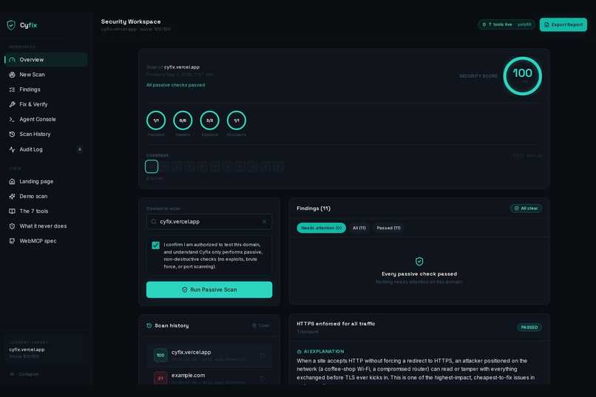
Task: Click the last 1/1 category ring
Action: [237, 121]
